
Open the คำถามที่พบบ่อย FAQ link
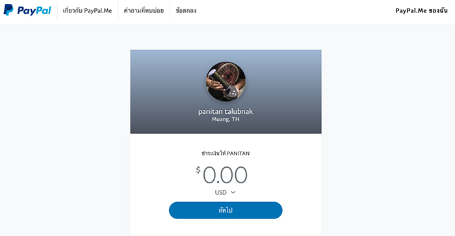pyautogui.click(x=144, y=11)
